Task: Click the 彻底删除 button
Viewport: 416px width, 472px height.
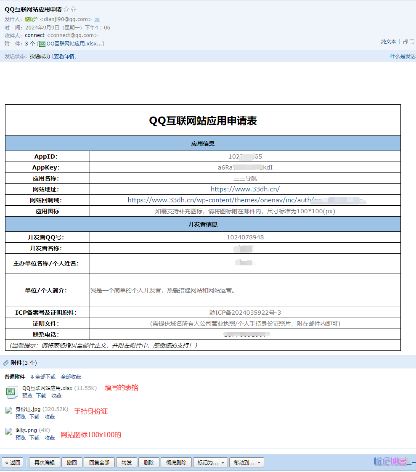Action: pyautogui.click(x=176, y=462)
